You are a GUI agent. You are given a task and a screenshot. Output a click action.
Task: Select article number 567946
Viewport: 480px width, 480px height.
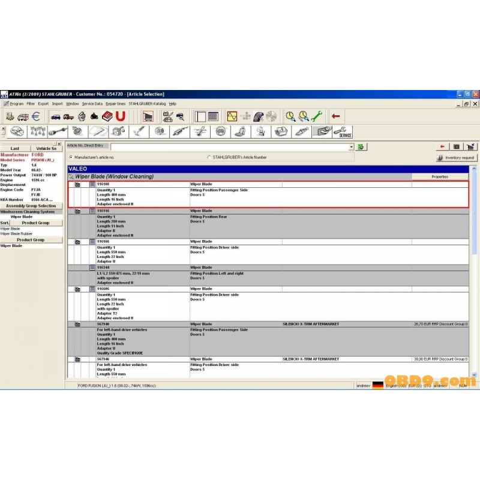pyautogui.click(x=103, y=359)
